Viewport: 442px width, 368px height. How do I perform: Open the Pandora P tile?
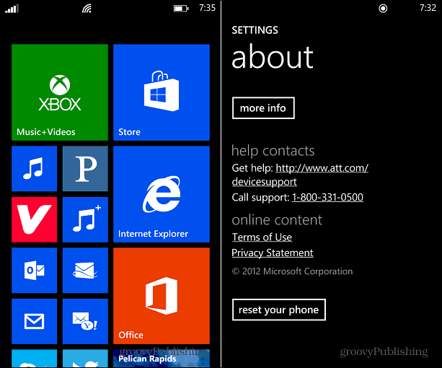coord(85,169)
